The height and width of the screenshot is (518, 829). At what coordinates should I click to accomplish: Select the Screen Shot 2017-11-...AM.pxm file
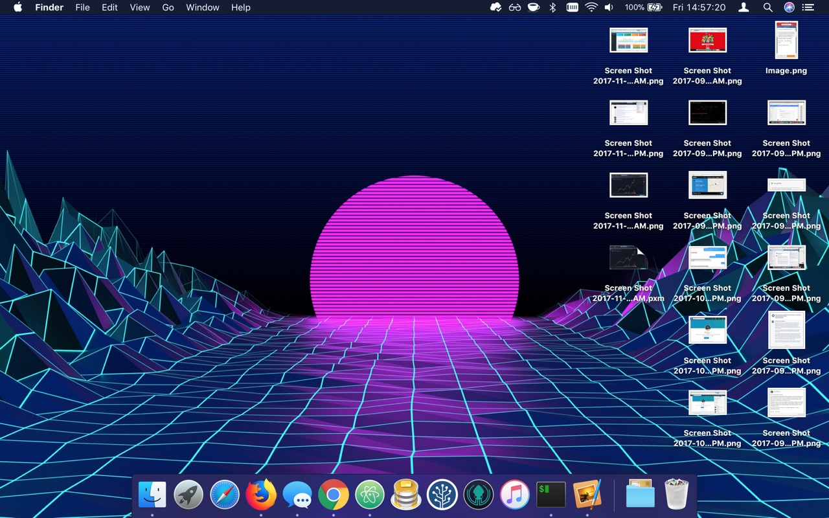point(628,258)
